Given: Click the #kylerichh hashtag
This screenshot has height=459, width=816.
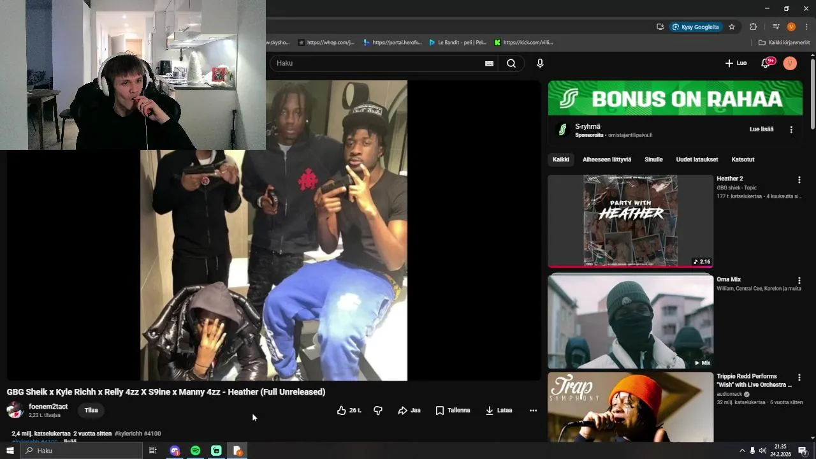Looking at the screenshot, I should tap(128, 433).
